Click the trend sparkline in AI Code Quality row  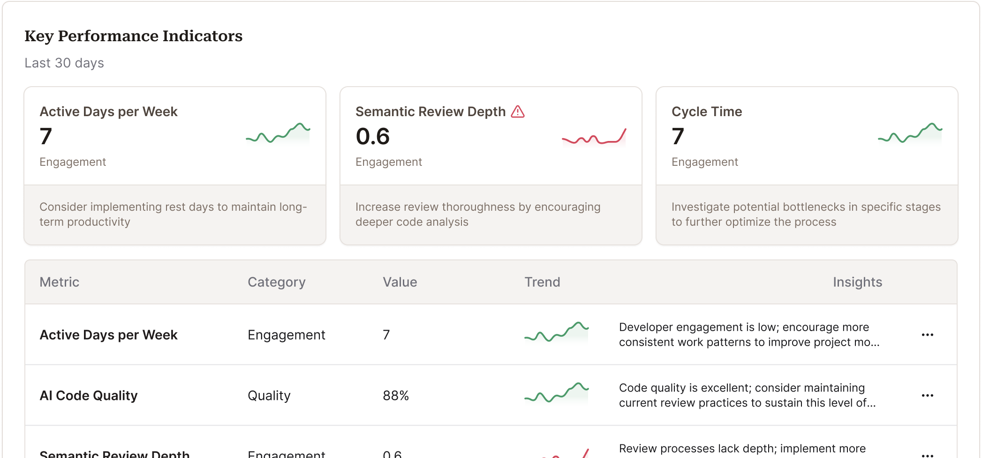tap(556, 393)
